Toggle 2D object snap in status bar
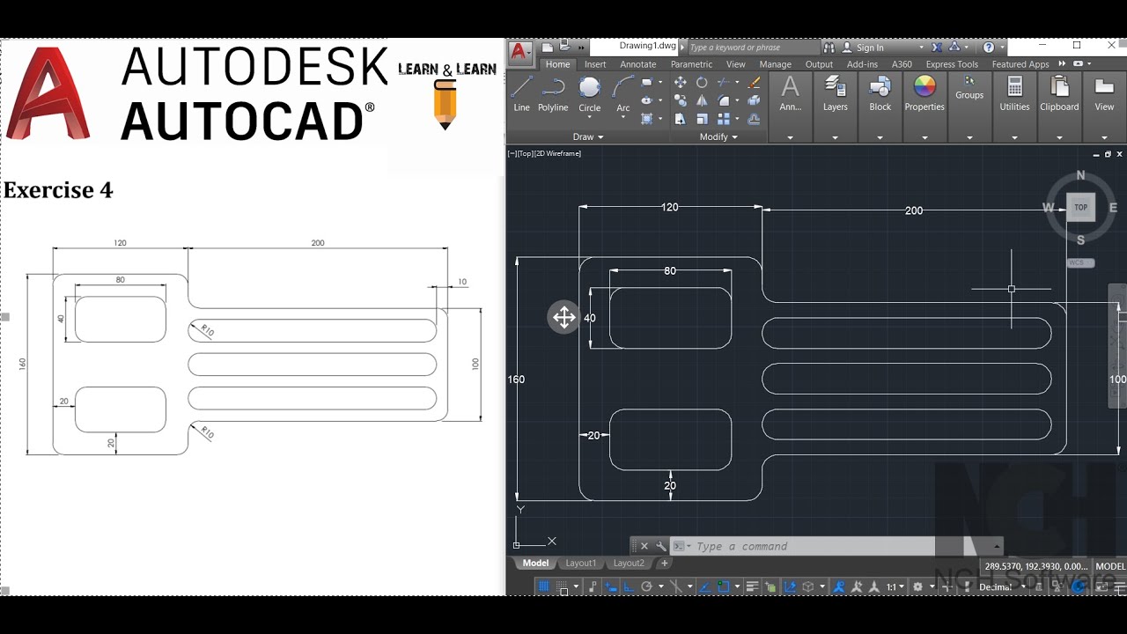Viewport: 1127px width, 634px height. coord(722,586)
